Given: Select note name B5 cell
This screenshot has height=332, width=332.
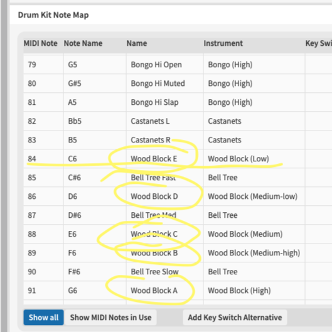Looking at the screenshot, I should click(x=95, y=140).
